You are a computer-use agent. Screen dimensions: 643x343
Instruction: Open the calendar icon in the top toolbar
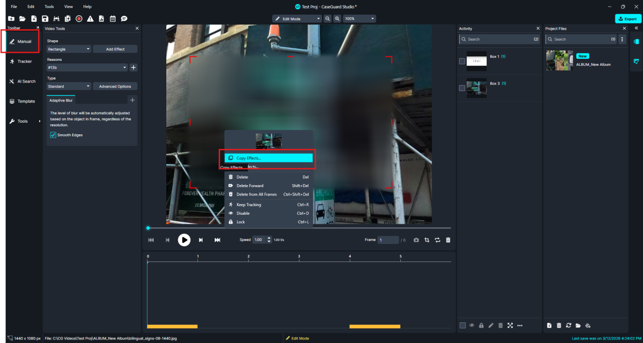(x=113, y=19)
